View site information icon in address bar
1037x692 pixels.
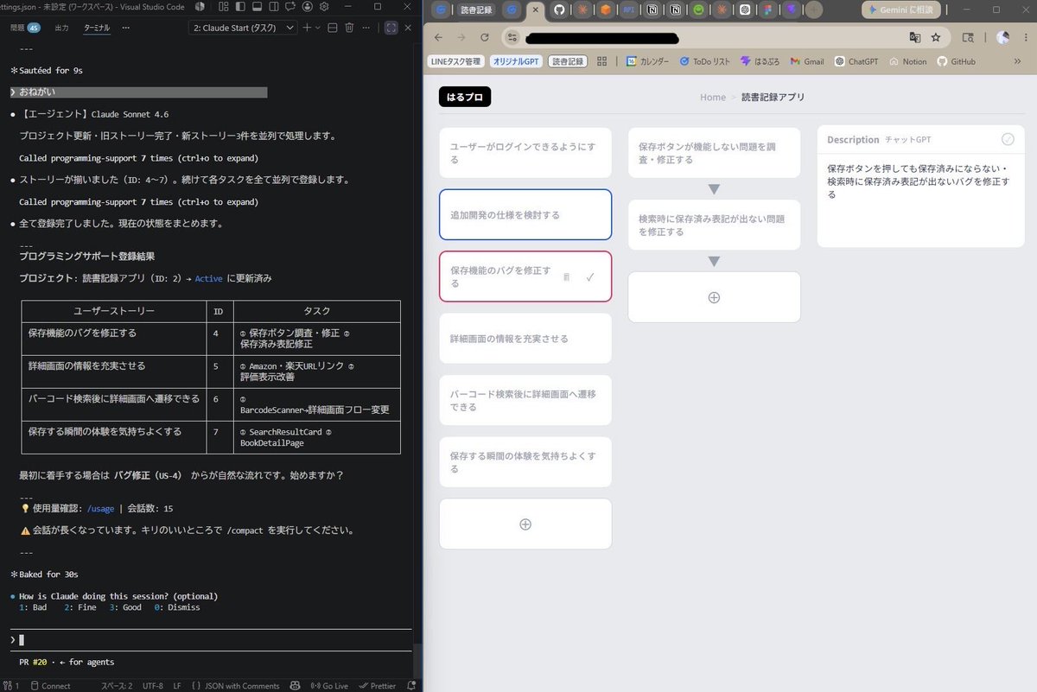[512, 37]
